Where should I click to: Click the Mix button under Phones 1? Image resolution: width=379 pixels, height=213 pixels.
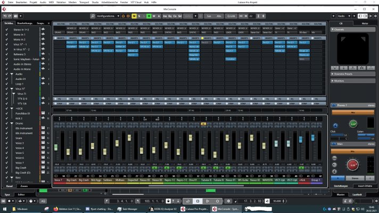[353, 112]
